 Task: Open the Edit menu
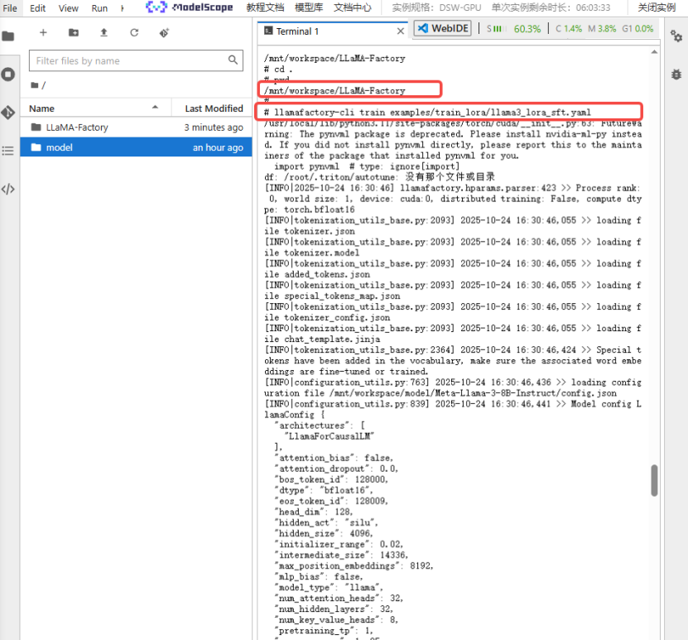coord(37,8)
